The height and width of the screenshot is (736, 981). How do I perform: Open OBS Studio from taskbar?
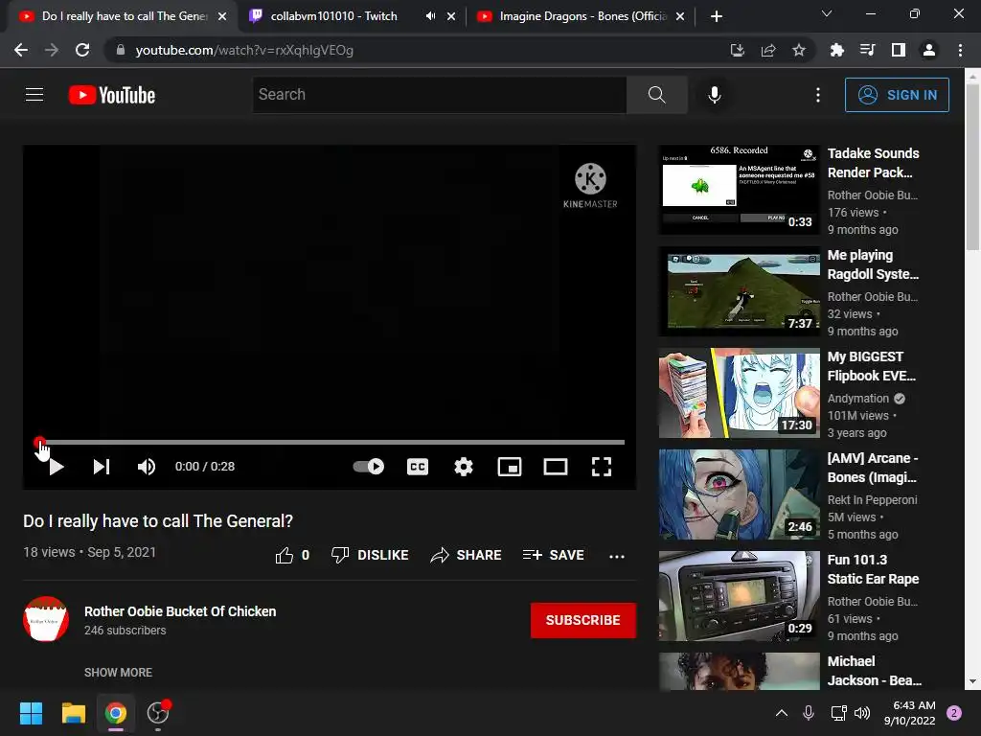tap(158, 713)
